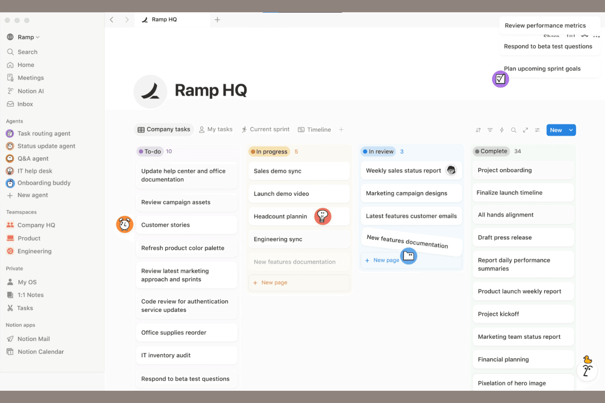The width and height of the screenshot is (605, 403).
Task: Click the magnifier search icon in board toolbar
Action: point(513,130)
